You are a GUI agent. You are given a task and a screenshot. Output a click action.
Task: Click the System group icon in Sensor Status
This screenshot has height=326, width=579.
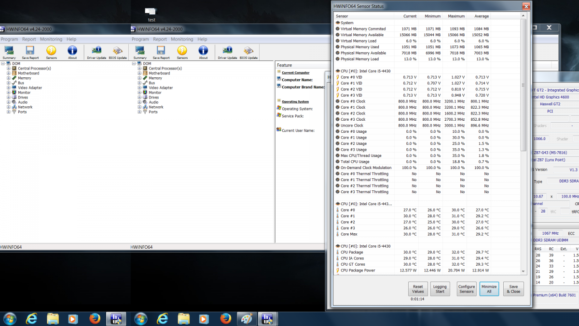[x=338, y=23]
